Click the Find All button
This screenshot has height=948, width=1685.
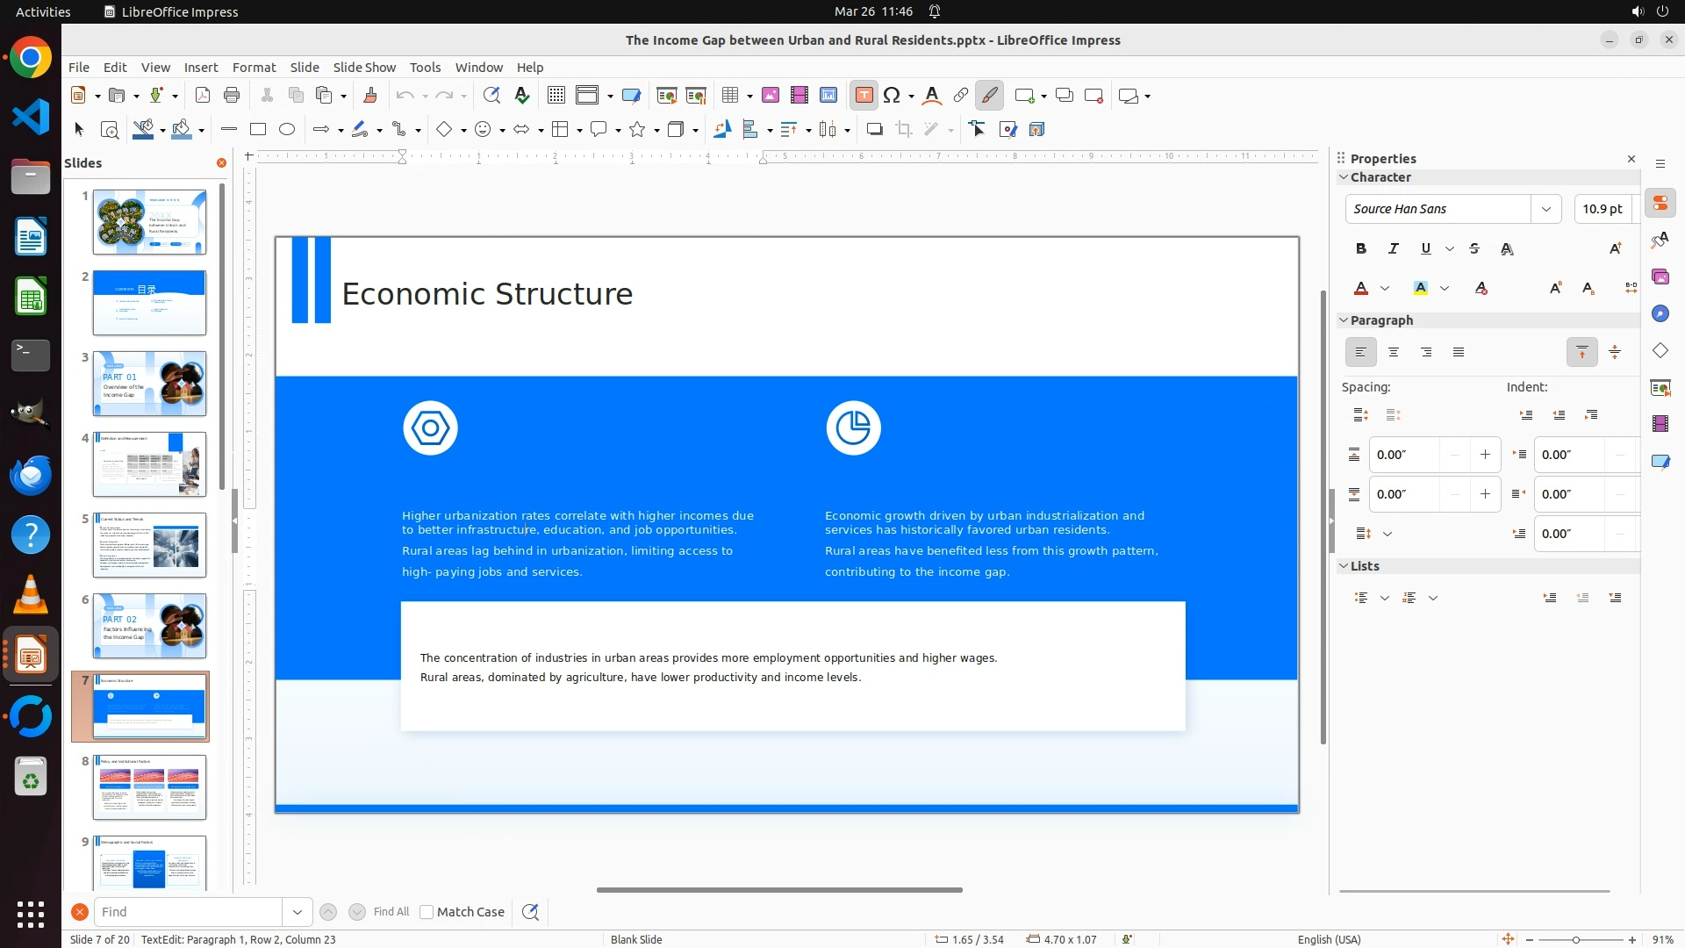[391, 912]
